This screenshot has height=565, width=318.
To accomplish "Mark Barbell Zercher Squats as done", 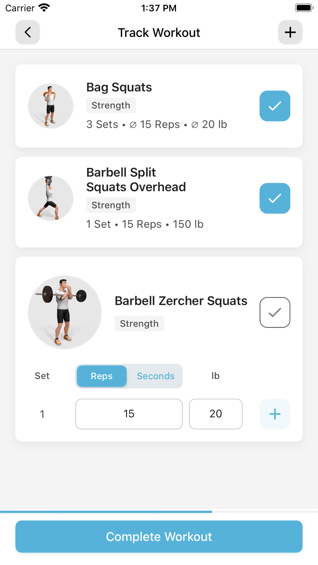I will (x=275, y=312).
